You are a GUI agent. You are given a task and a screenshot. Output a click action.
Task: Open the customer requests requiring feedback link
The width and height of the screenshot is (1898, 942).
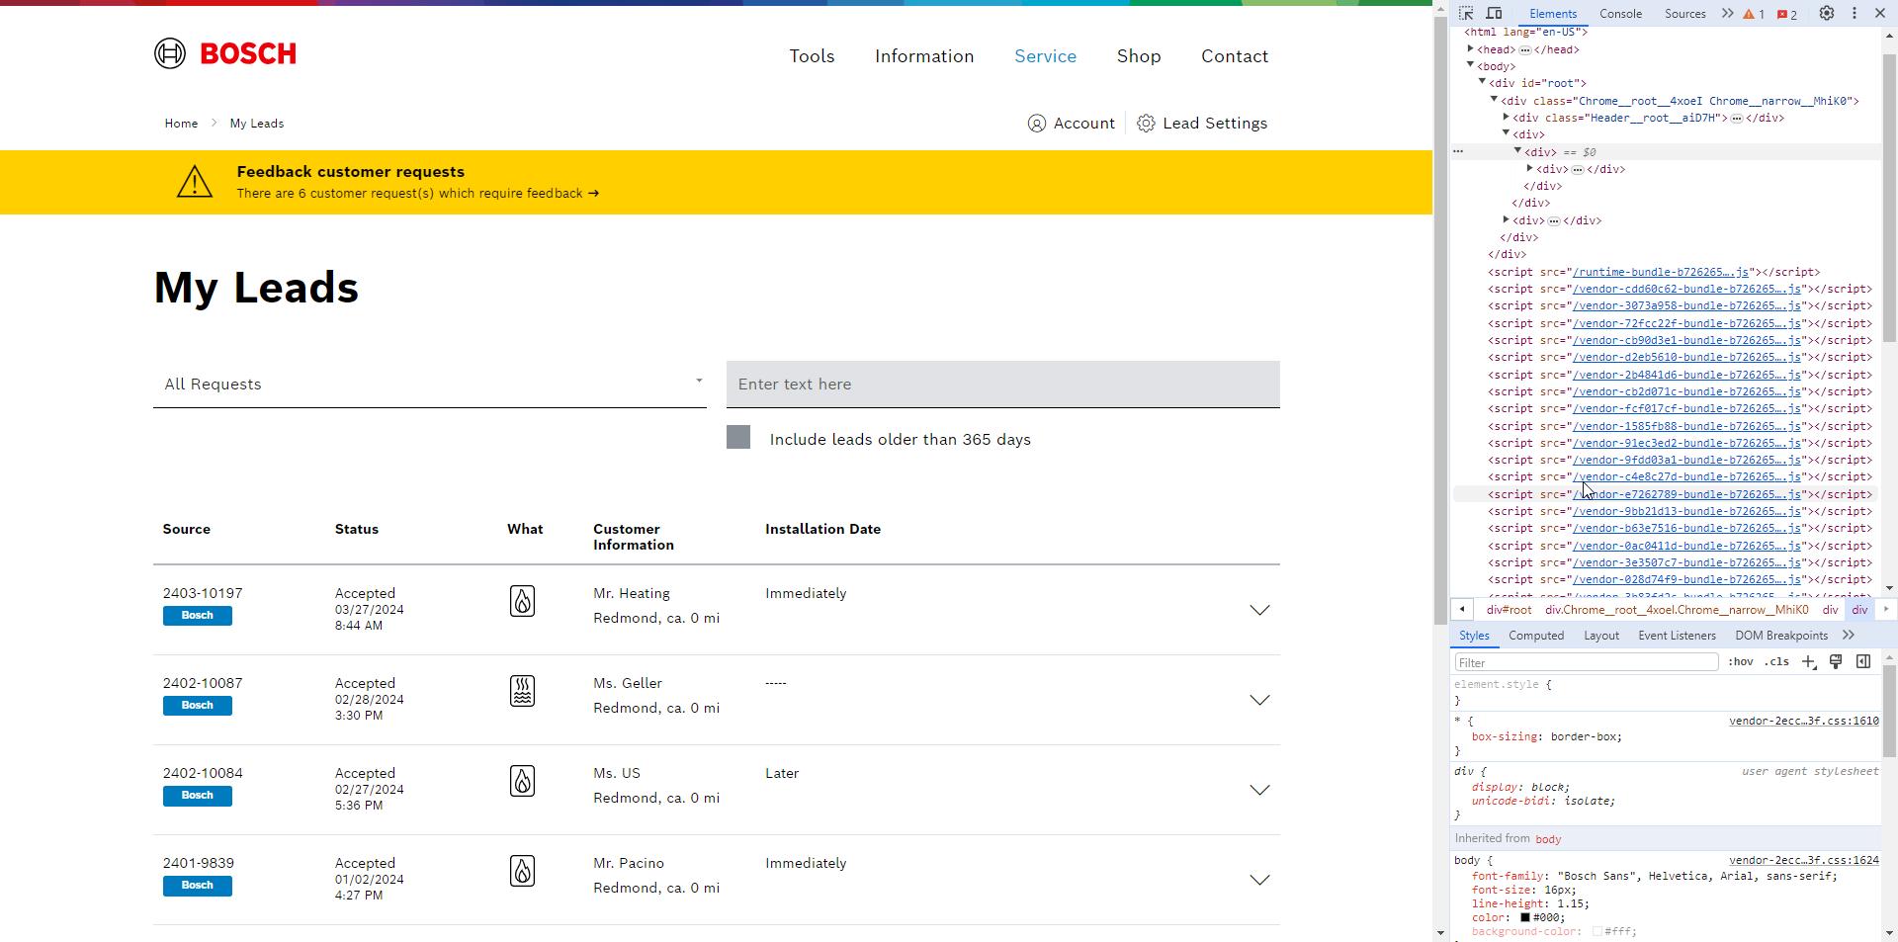coord(417,194)
